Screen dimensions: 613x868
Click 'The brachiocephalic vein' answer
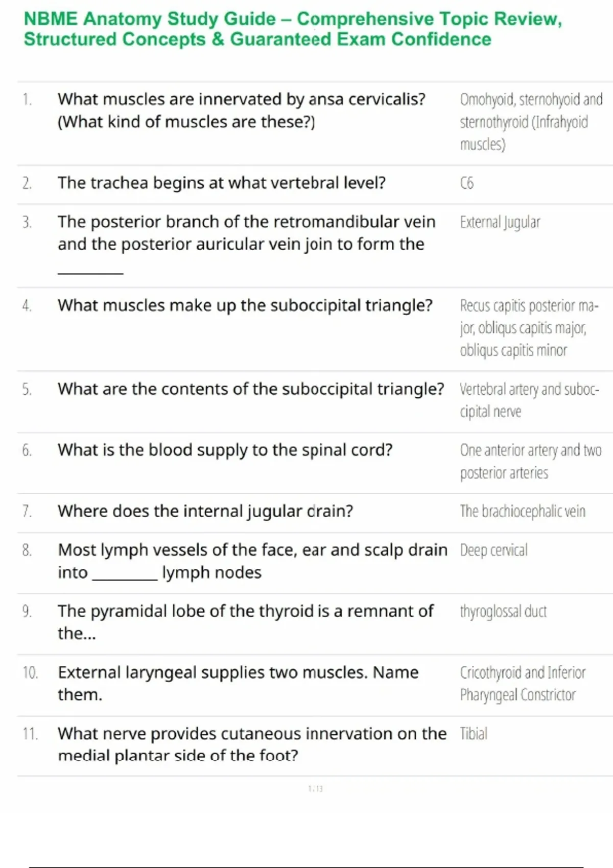point(522,511)
